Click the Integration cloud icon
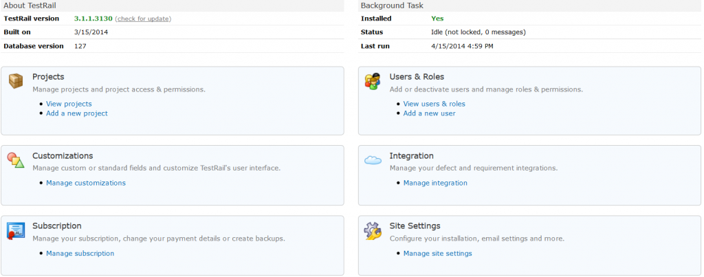 [x=373, y=160]
